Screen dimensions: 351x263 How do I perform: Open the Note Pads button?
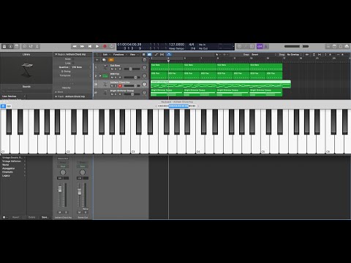pyautogui.click(x=334, y=46)
